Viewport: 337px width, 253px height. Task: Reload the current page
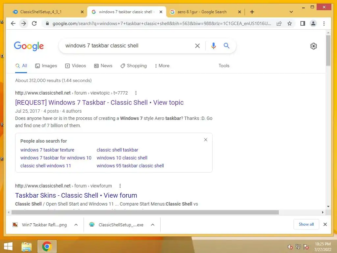[34, 23]
